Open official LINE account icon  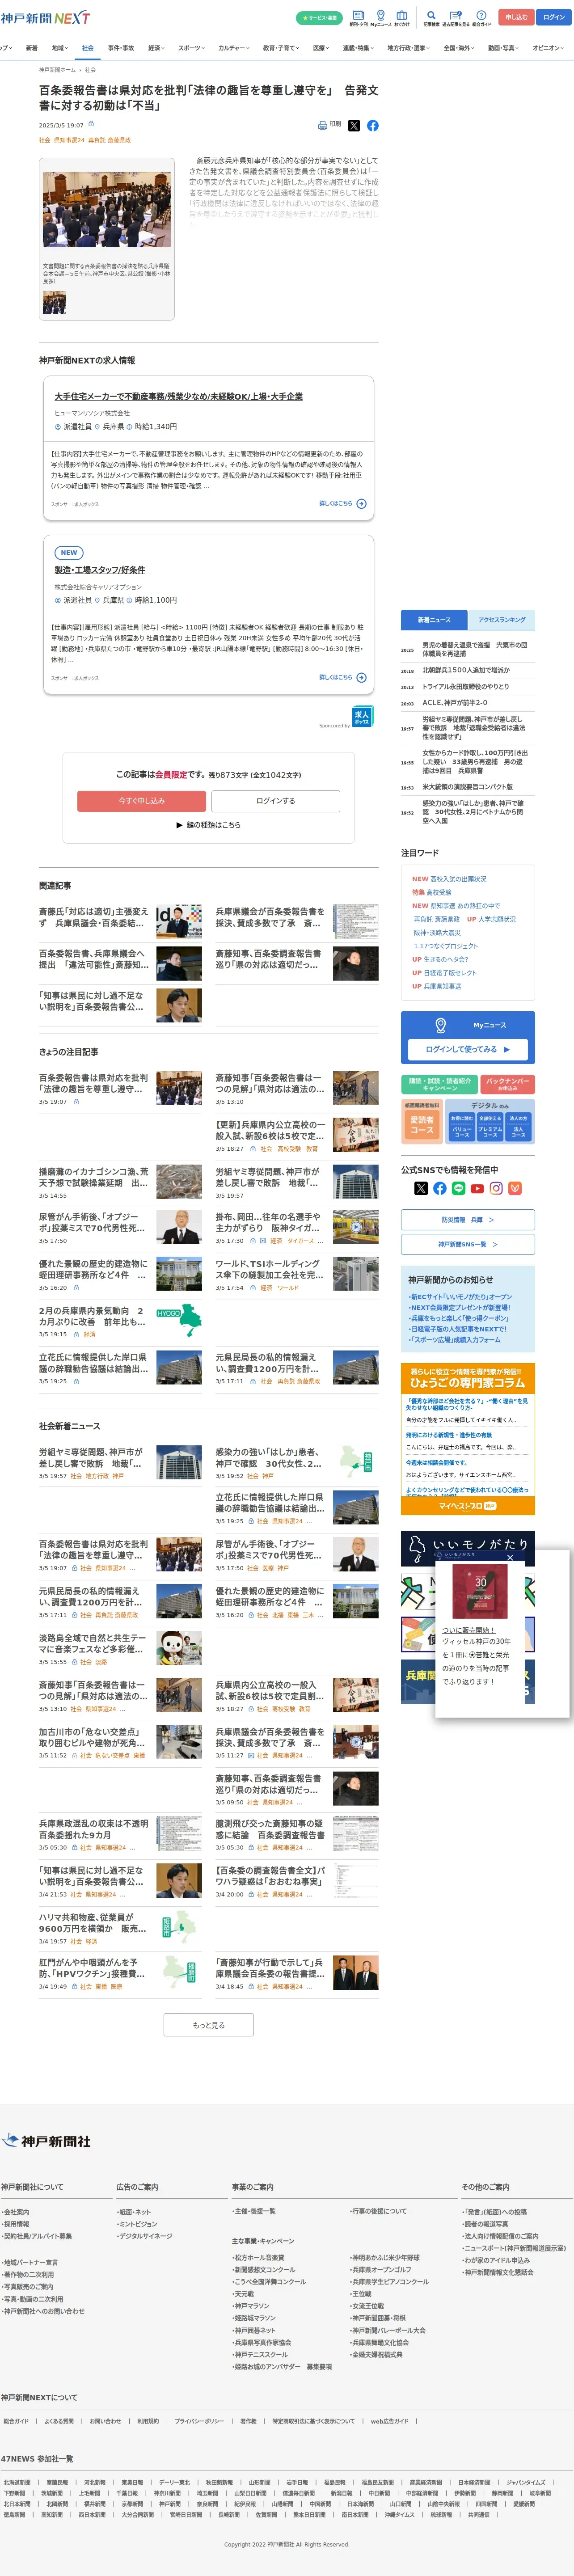coord(458,1188)
